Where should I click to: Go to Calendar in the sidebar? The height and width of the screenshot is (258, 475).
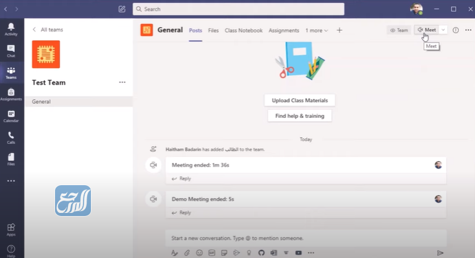pos(11,116)
